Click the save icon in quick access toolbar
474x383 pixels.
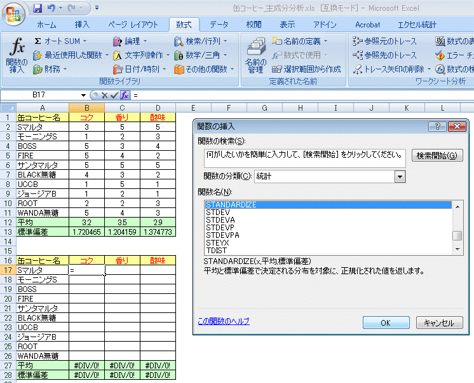(x=37, y=8)
